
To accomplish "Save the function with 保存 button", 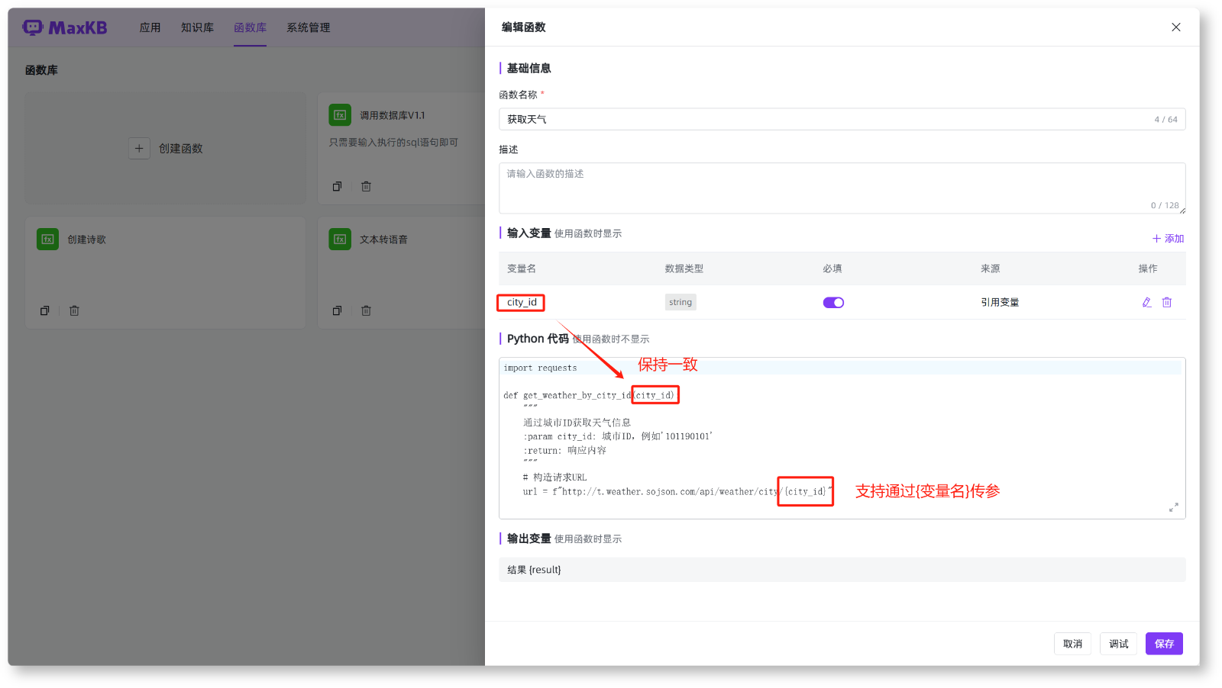I will pyautogui.click(x=1163, y=643).
